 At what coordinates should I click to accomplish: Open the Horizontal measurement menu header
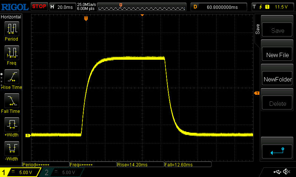coord(11,17)
